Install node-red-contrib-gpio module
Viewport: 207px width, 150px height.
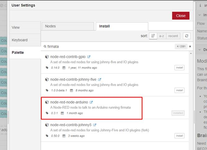pos(179,68)
